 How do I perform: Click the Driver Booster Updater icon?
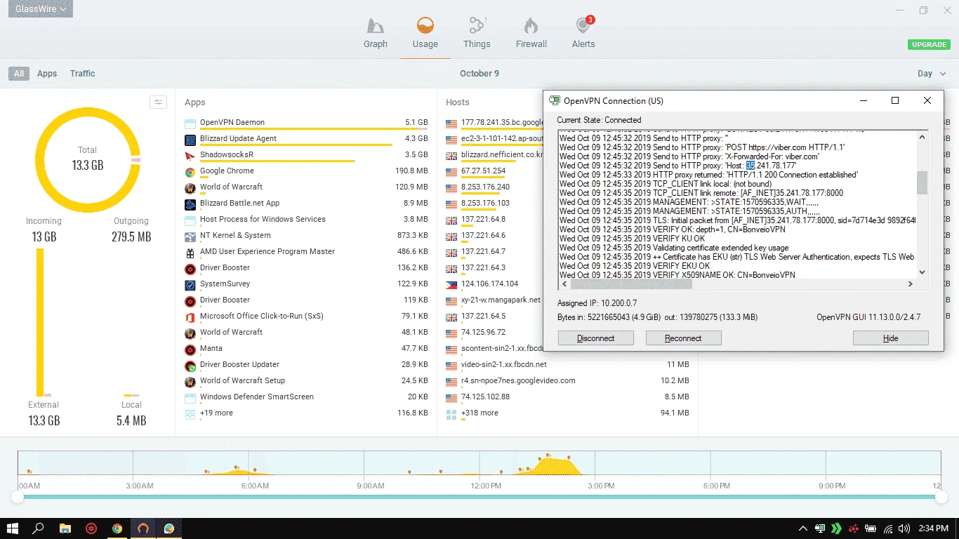(x=190, y=365)
